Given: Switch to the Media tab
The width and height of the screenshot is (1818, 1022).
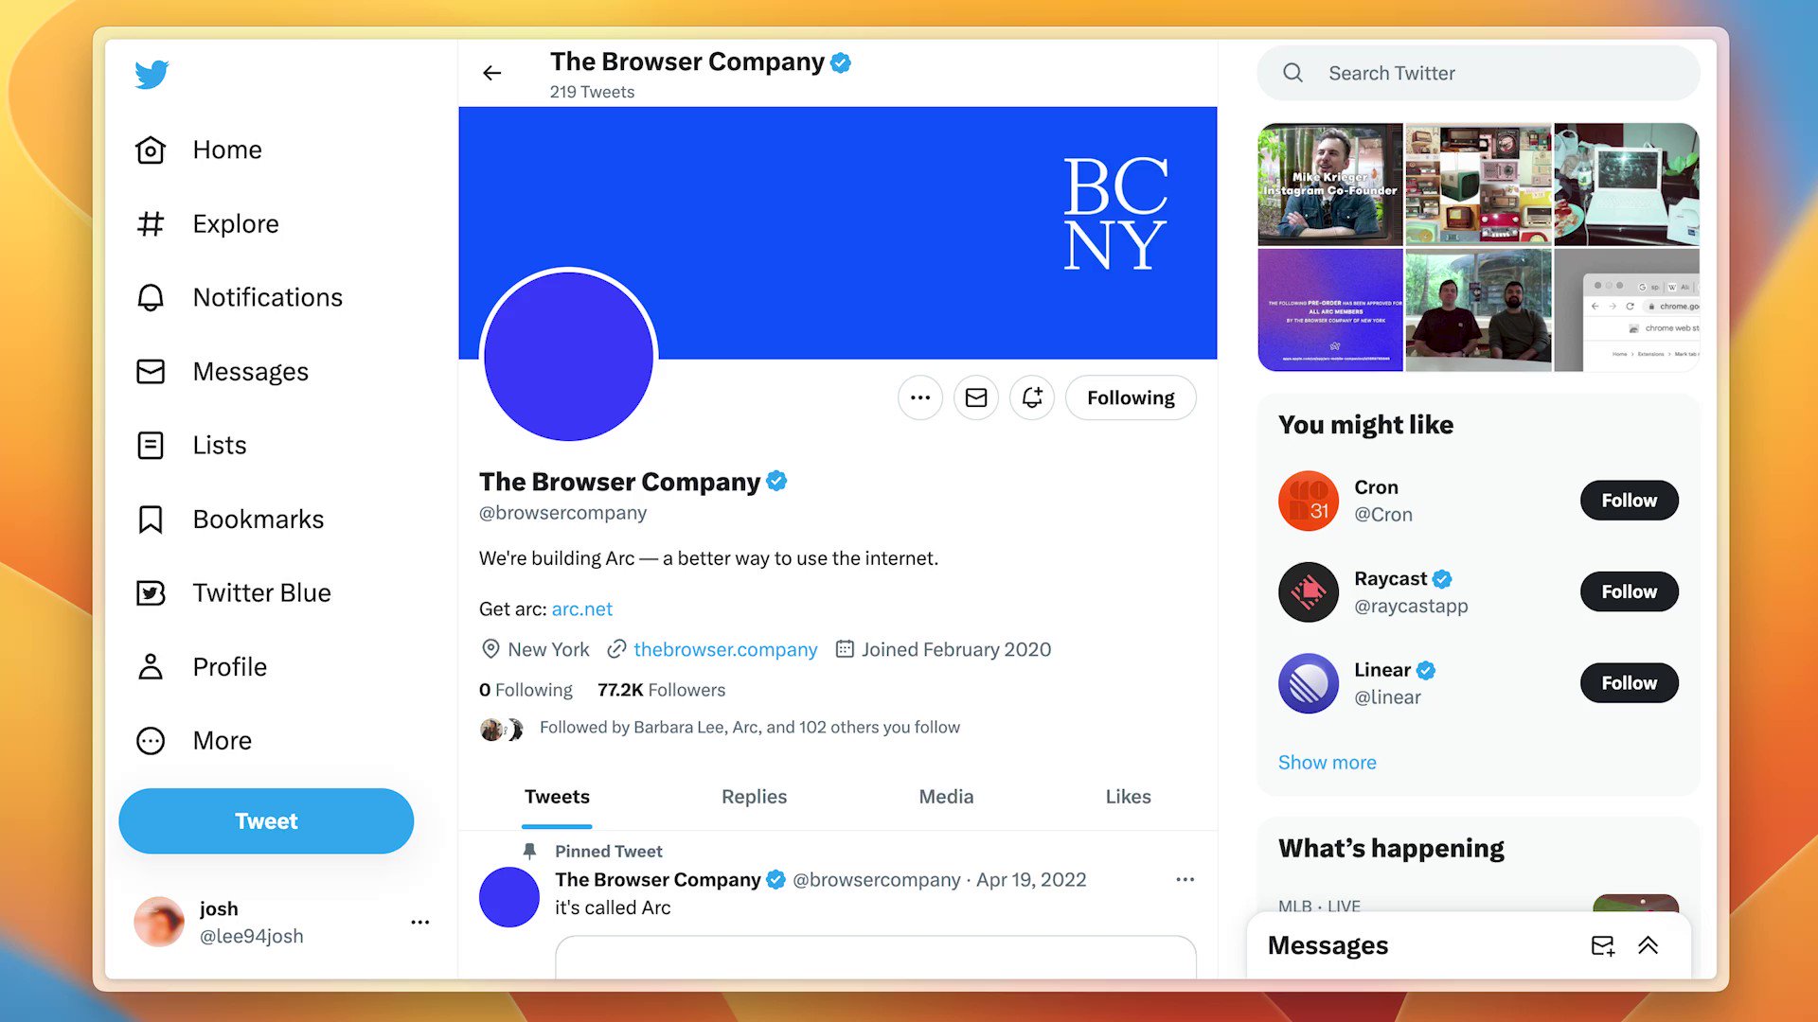Looking at the screenshot, I should point(945,796).
